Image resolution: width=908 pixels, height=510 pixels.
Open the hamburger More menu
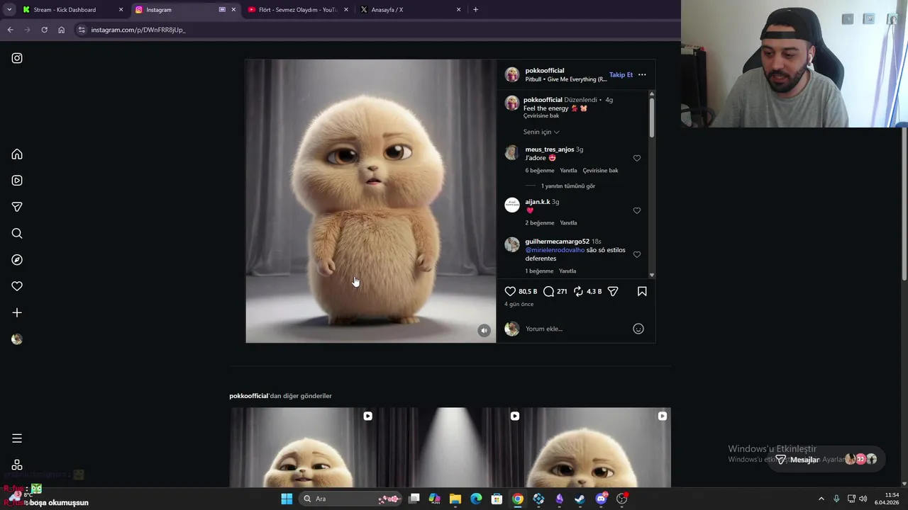[17, 438]
